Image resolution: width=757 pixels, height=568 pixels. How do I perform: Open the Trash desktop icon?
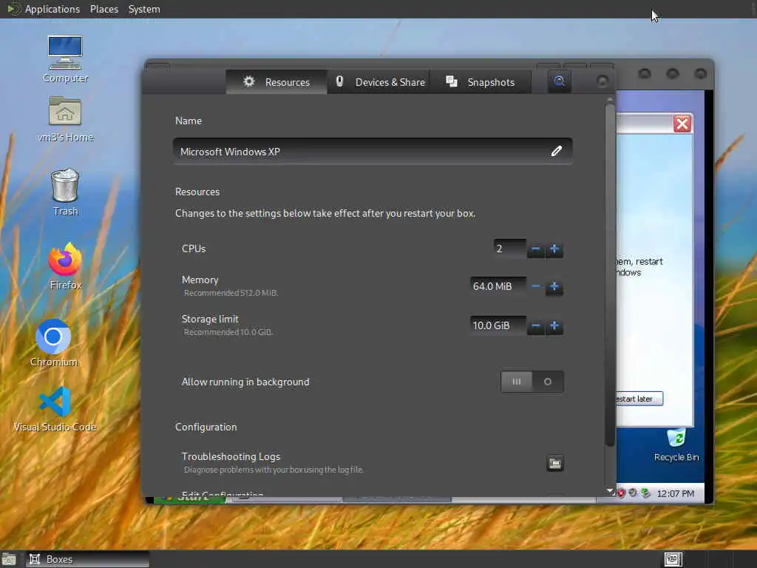point(65,192)
